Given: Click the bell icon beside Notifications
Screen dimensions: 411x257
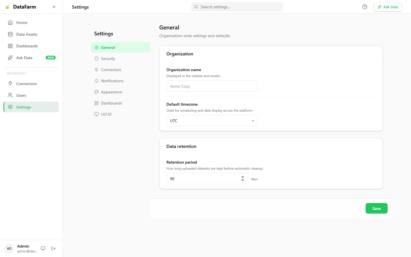Looking at the screenshot, I should [96, 81].
